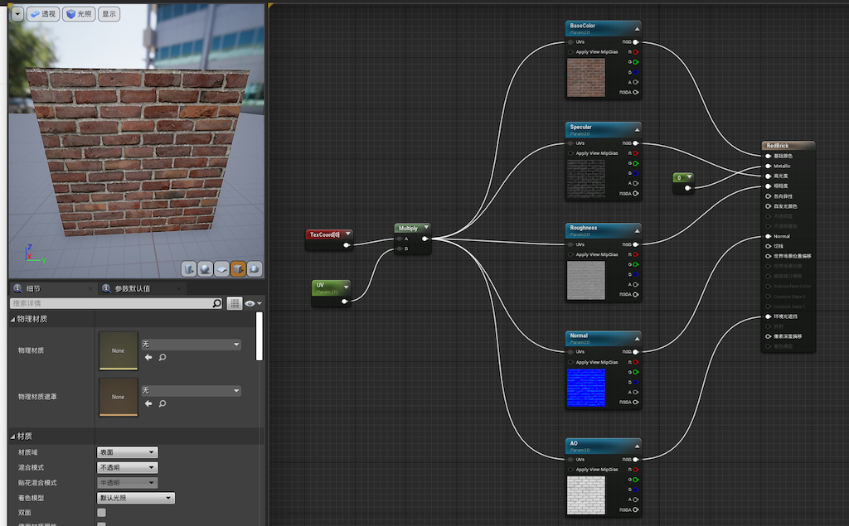The height and width of the screenshot is (526, 849).
Task: Browse to asset for 物理材质遮罩 magnifier
Action: coord(163,403)
